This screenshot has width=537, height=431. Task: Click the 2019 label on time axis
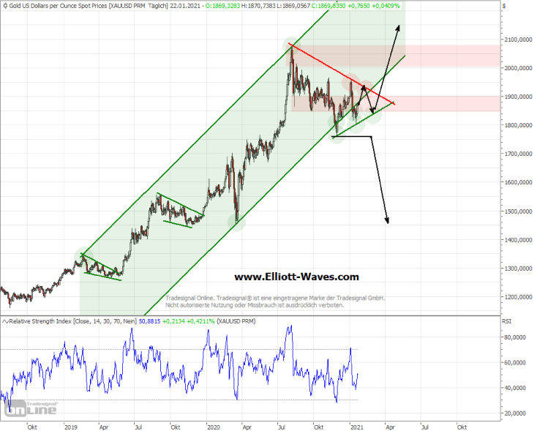[x=70, y=426]
